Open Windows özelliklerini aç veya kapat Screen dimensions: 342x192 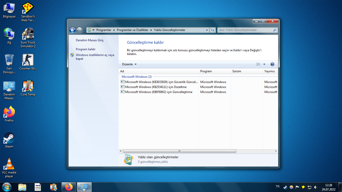pos(95,57)
